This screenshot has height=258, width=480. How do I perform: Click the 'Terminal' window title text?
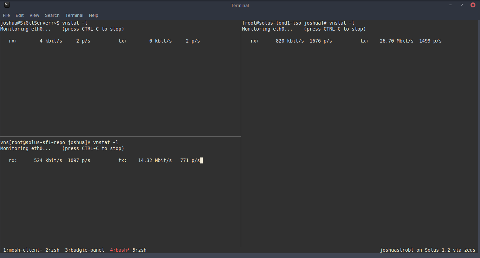pos(240,5)
